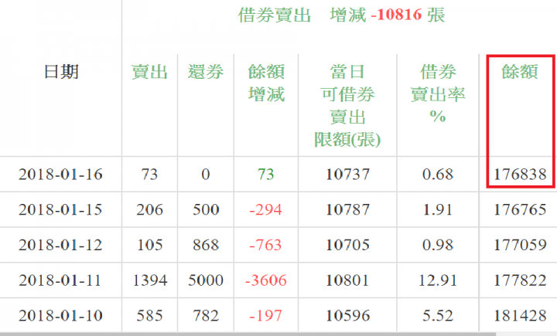
Task: Select balance value 177059
Action: [x=520, y=245]
